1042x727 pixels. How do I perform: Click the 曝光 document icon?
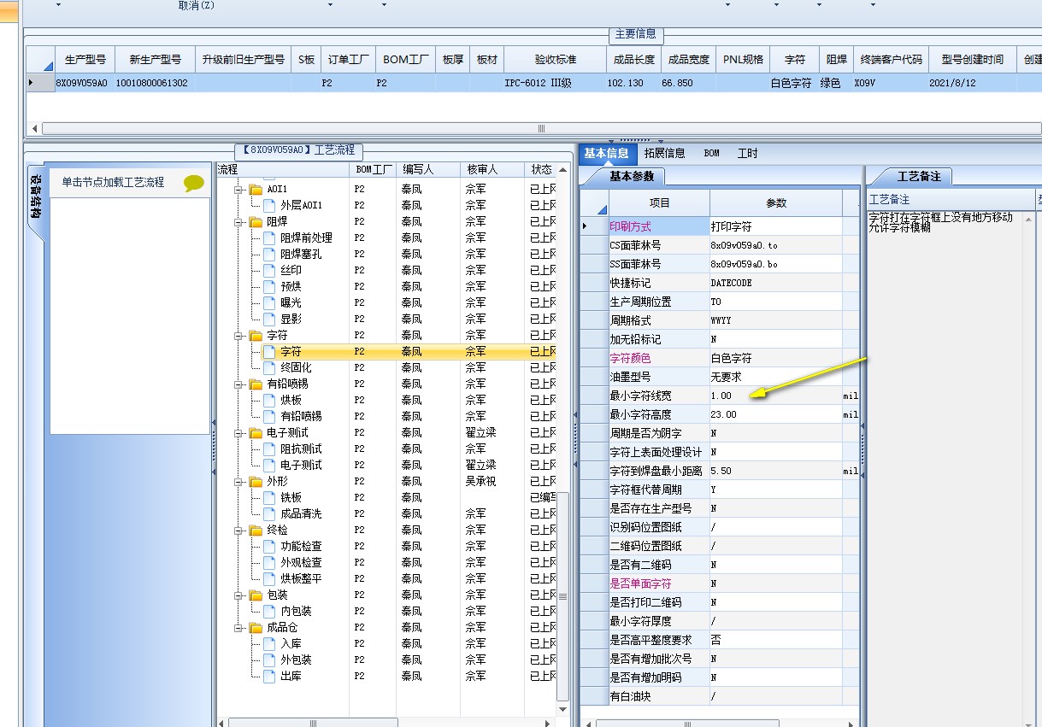[x=269, y=302]
